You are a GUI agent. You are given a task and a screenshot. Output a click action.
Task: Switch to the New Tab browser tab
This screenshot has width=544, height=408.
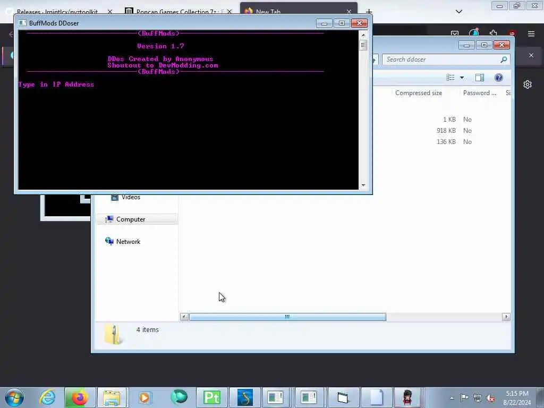pos(299,11)
